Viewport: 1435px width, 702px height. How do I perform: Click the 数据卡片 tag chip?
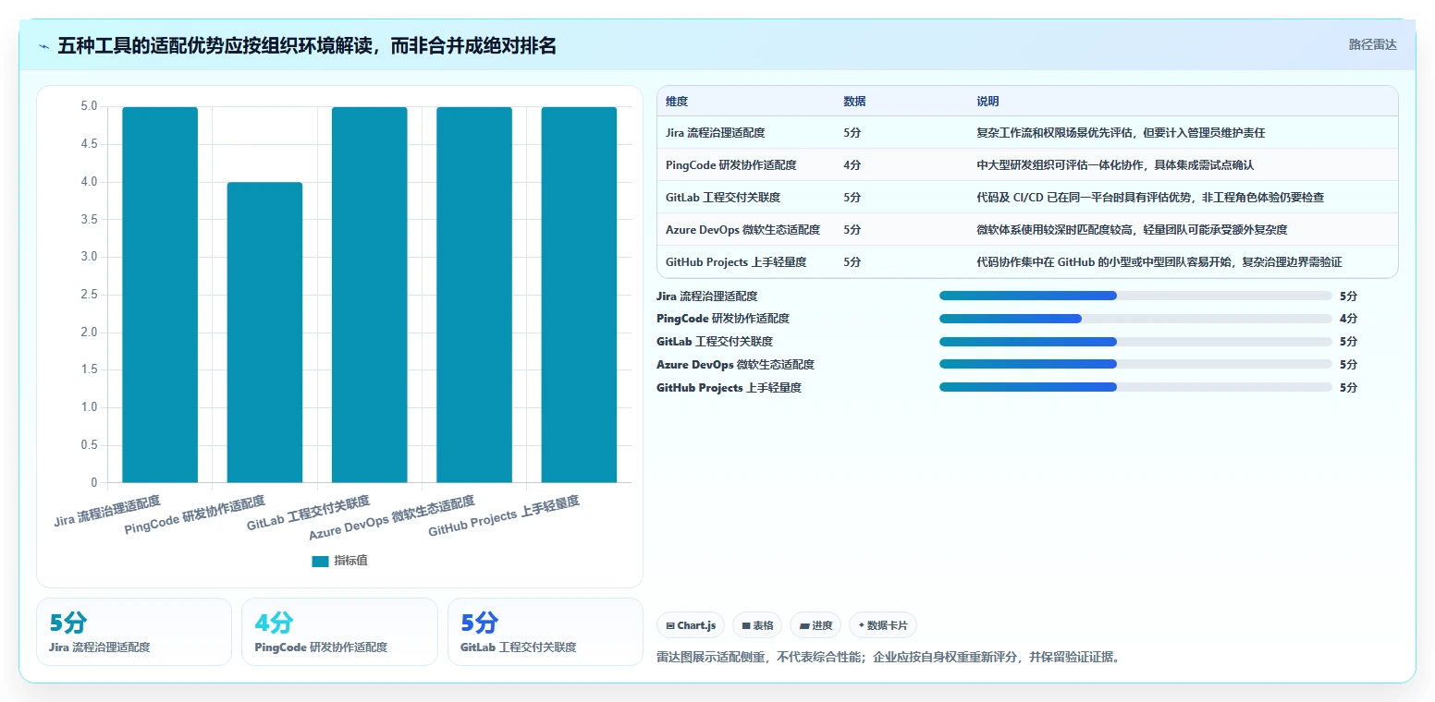point(883,625)
